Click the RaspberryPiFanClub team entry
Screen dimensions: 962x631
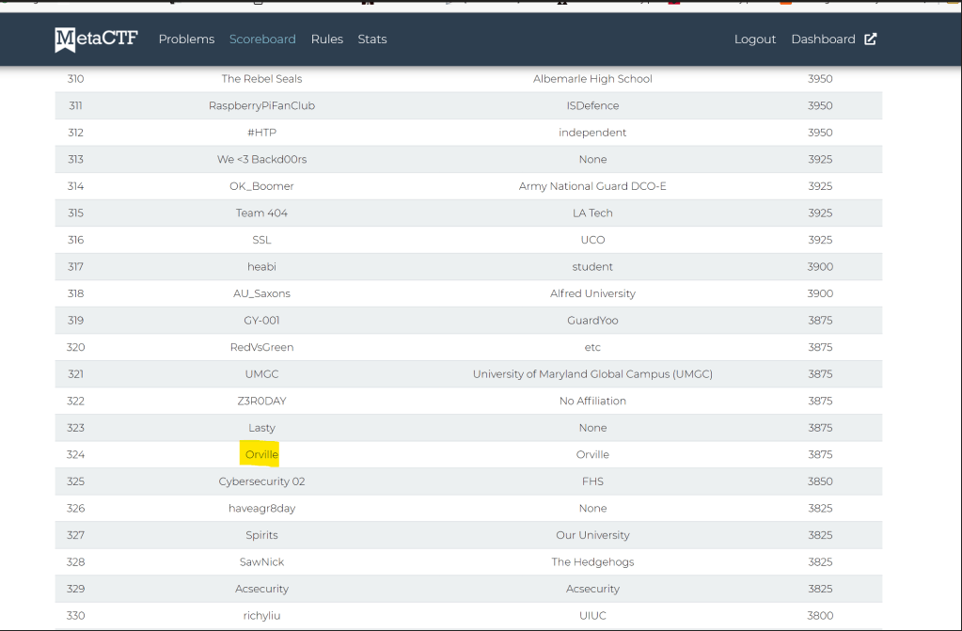pos(261,106)
